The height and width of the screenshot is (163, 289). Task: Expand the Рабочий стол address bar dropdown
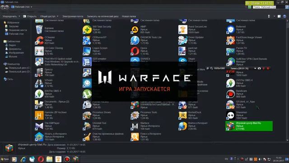[x=31, y=7]
